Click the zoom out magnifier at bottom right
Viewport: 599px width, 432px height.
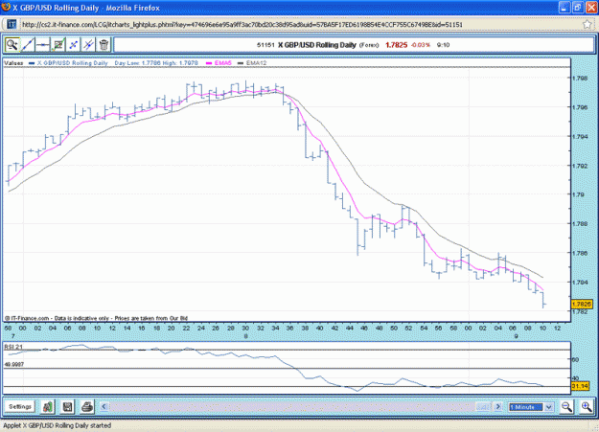pyautogui.click(x=566, y=407)
